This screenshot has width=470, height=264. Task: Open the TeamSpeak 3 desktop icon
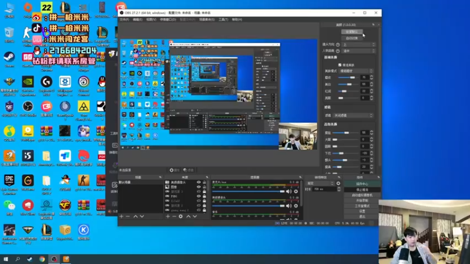click(65, 110)
